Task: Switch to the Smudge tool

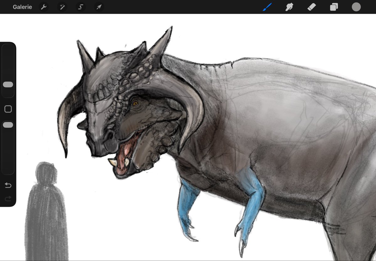Action: (x=289, y=7)
